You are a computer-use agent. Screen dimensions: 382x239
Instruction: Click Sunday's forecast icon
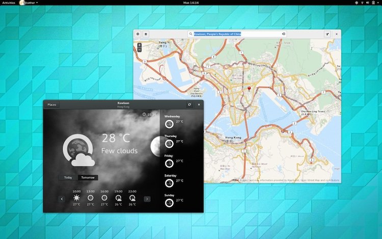coord(169,203)
